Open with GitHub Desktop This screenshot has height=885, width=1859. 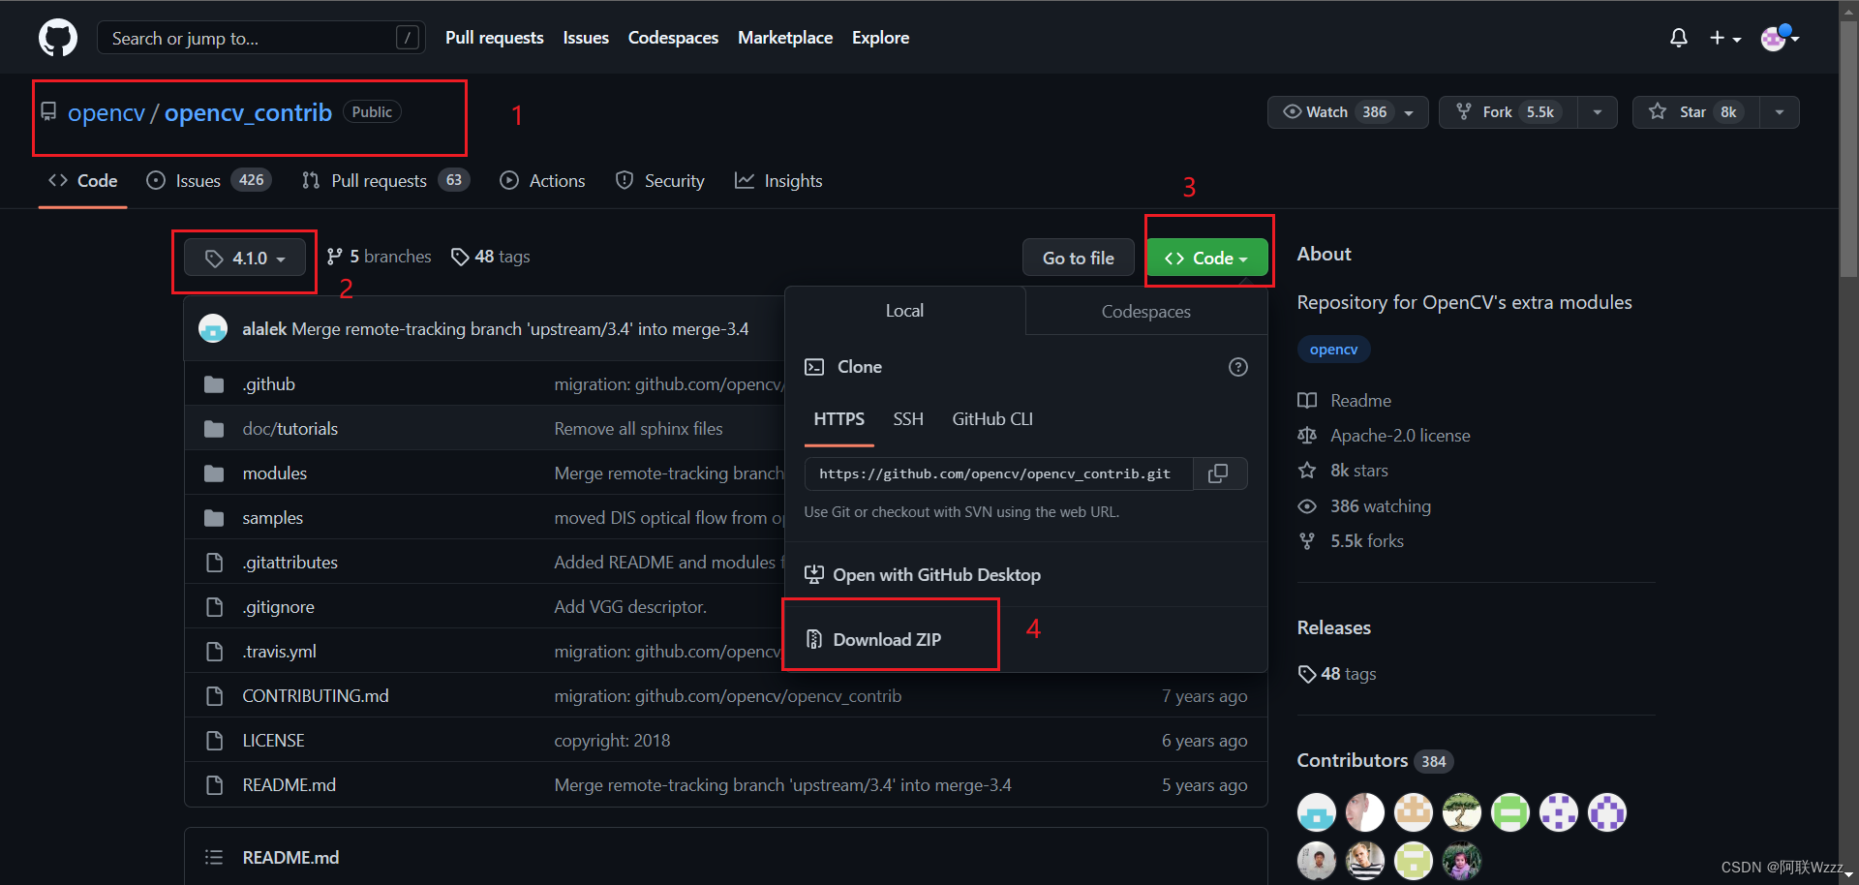(935, 574)
